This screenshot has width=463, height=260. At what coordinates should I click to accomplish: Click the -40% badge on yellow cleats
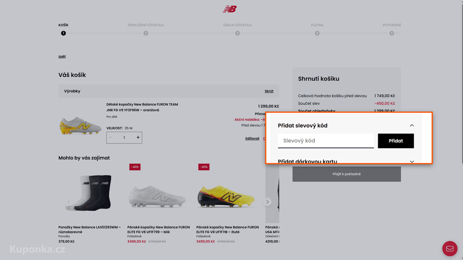point(204,167)
